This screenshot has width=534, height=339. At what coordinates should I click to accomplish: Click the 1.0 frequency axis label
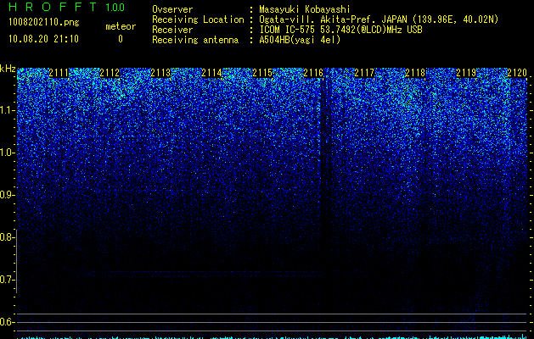point(7,153)
